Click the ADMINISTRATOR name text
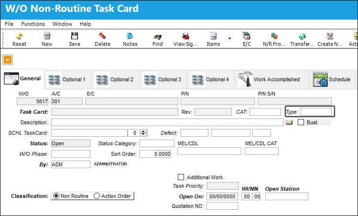 (x=110, y=164)
